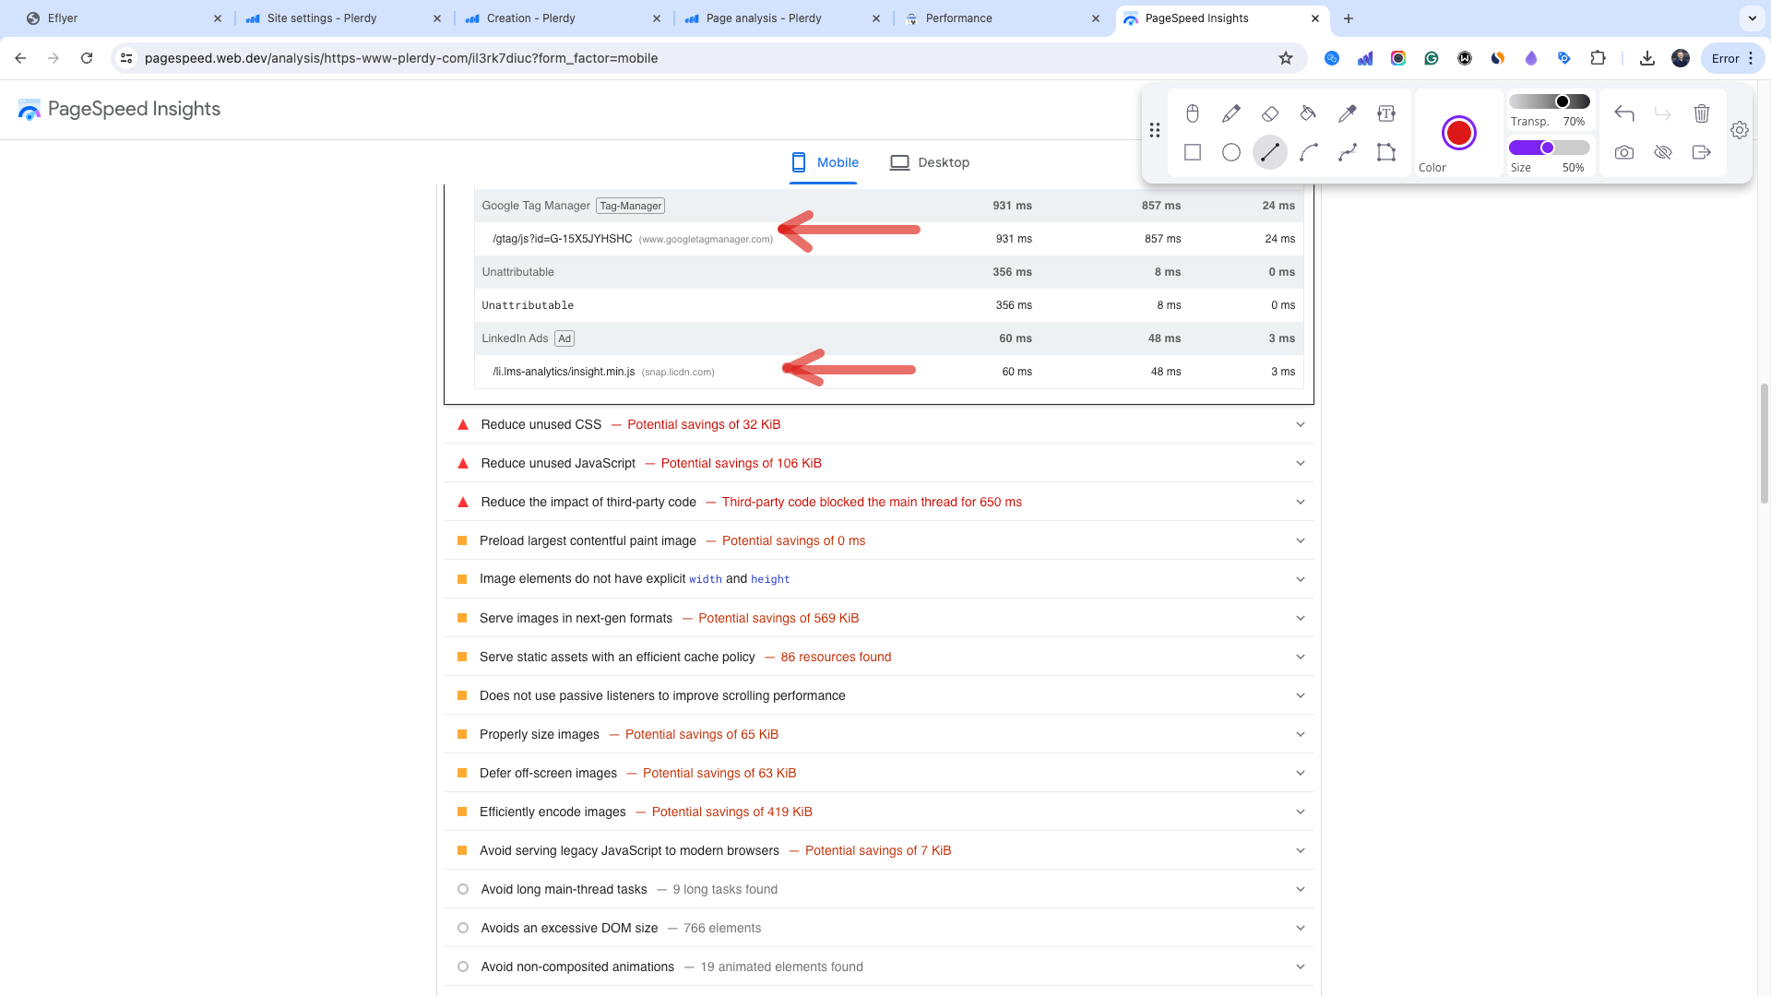
Task: Expand Reduce unused JavaScript audit
Action: click(x=879, y=463)
